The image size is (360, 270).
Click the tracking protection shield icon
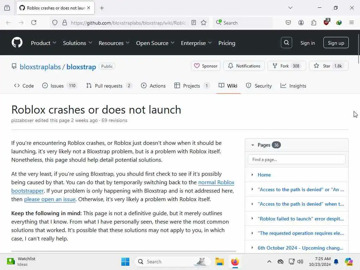54,22
